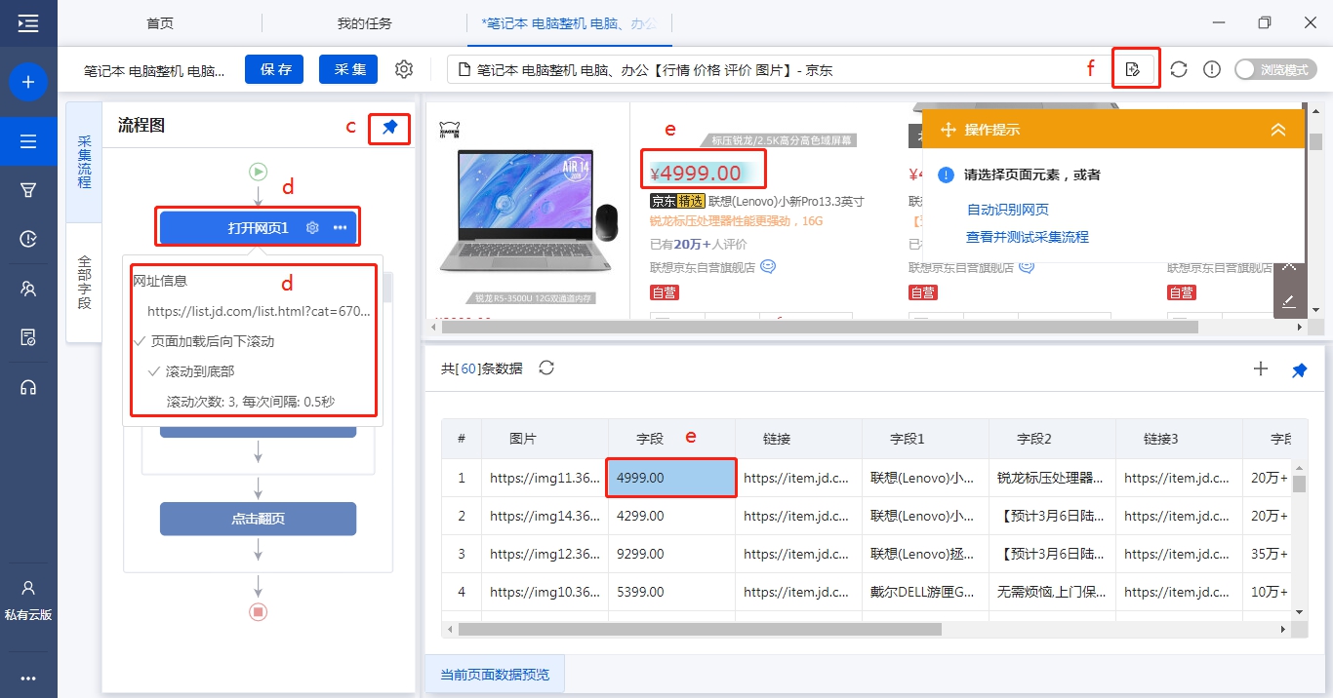The image size is (1333, 698).
Task: Click 自动识别网页 link
Action: (x=1008, y=210)
